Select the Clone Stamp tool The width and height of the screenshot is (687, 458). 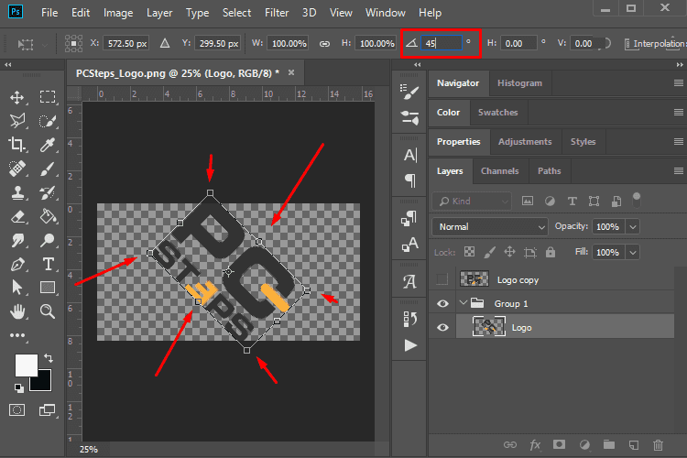point(17,192)
